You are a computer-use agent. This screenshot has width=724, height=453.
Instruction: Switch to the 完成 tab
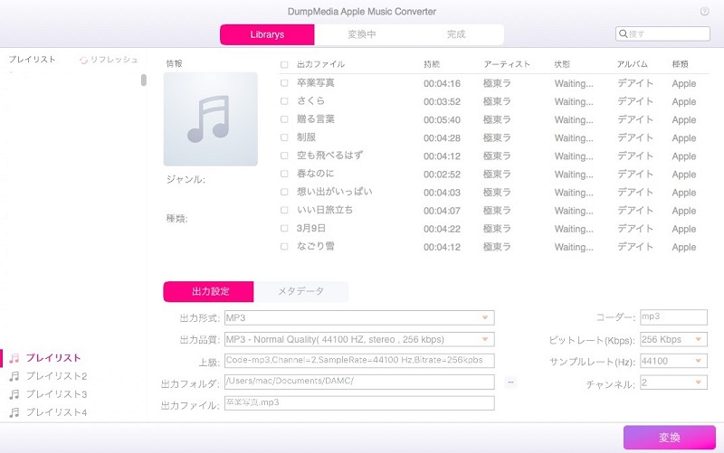(456, 34)
